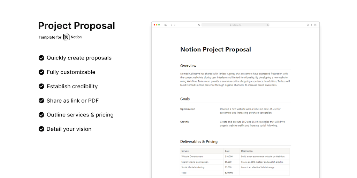
Task: Click the Cost column header
Action: (x=227, y=151)
